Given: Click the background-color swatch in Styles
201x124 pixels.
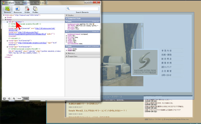Looking at the screenshot, I should point(93,24).
